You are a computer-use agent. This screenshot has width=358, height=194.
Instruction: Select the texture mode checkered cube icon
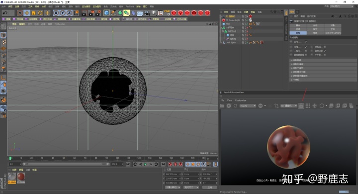[3, 42]
